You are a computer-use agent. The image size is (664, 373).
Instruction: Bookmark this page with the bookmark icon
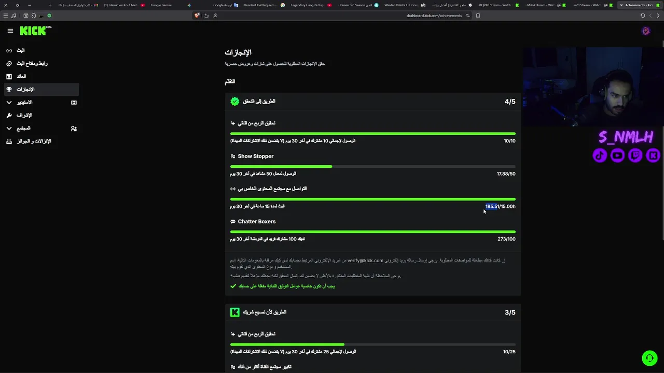[478, 16]
